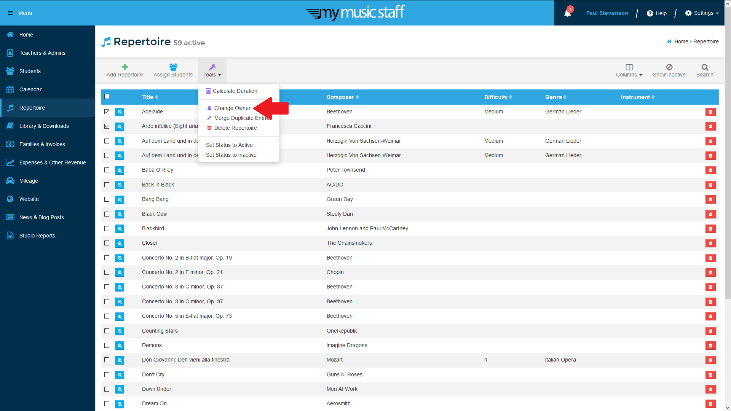Check the Baba O'Riley checkbox

click(107, 170)
